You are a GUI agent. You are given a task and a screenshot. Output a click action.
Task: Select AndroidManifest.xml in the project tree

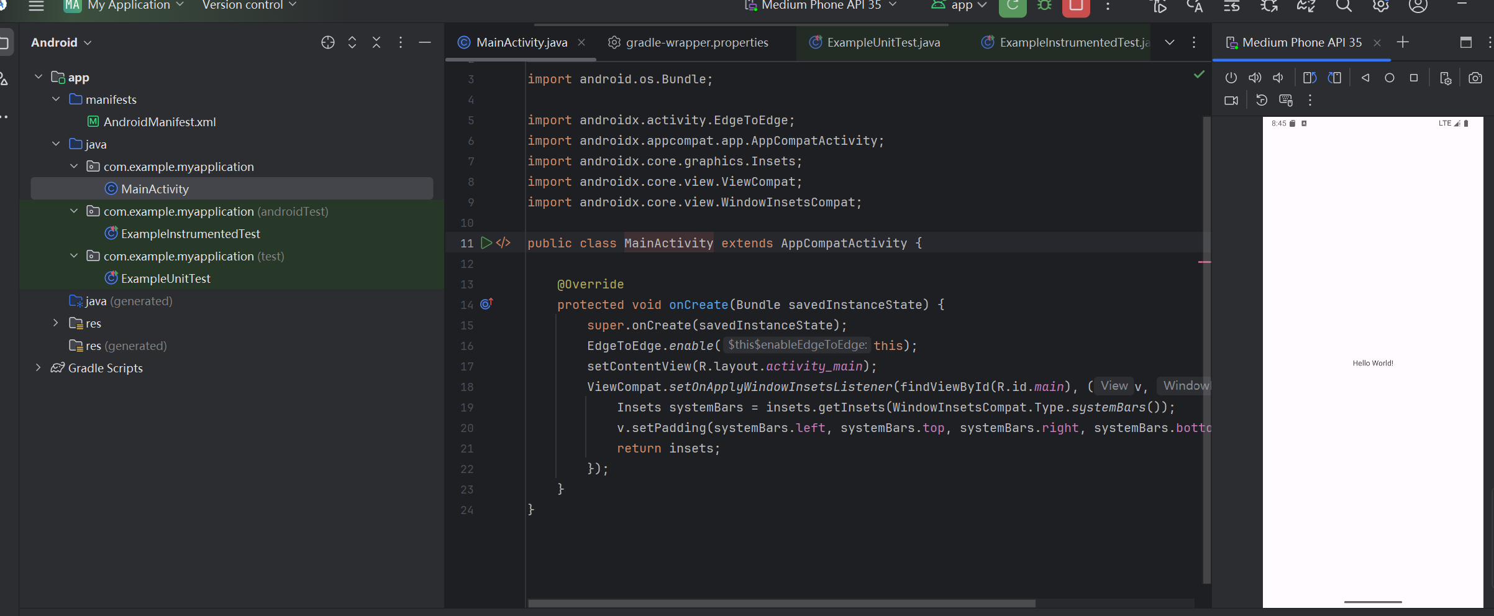point(160,122)
